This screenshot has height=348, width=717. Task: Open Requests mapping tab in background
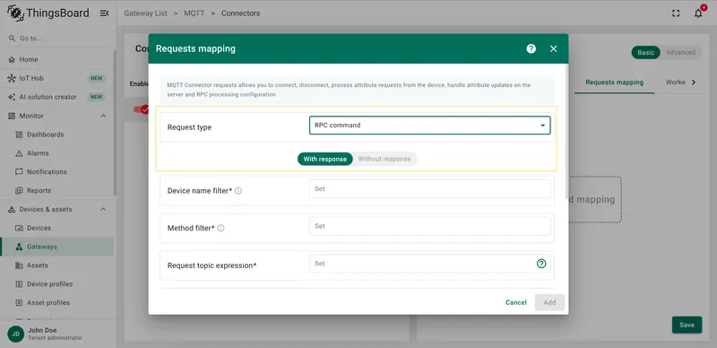[x=615, y=83]
